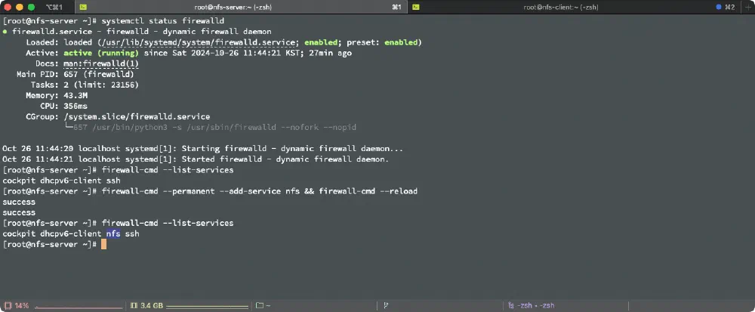Click 'active (running)' status text

click(x=101, y=53)
